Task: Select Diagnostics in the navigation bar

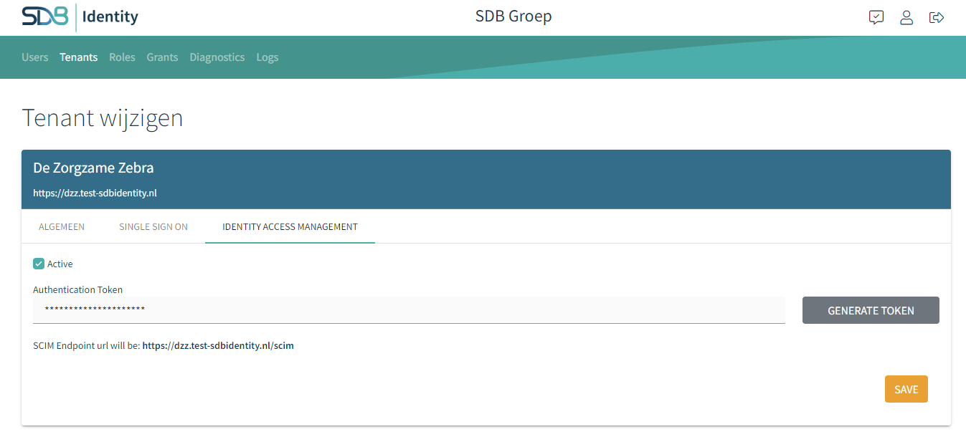Action: pyautogui.click(x=217, y=57)
